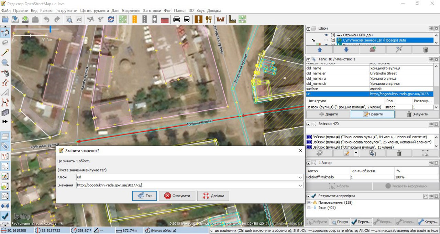Click the bus preset icon
Image resolution: width=440 pixels, height=234 pixels.
click(187, 19)
